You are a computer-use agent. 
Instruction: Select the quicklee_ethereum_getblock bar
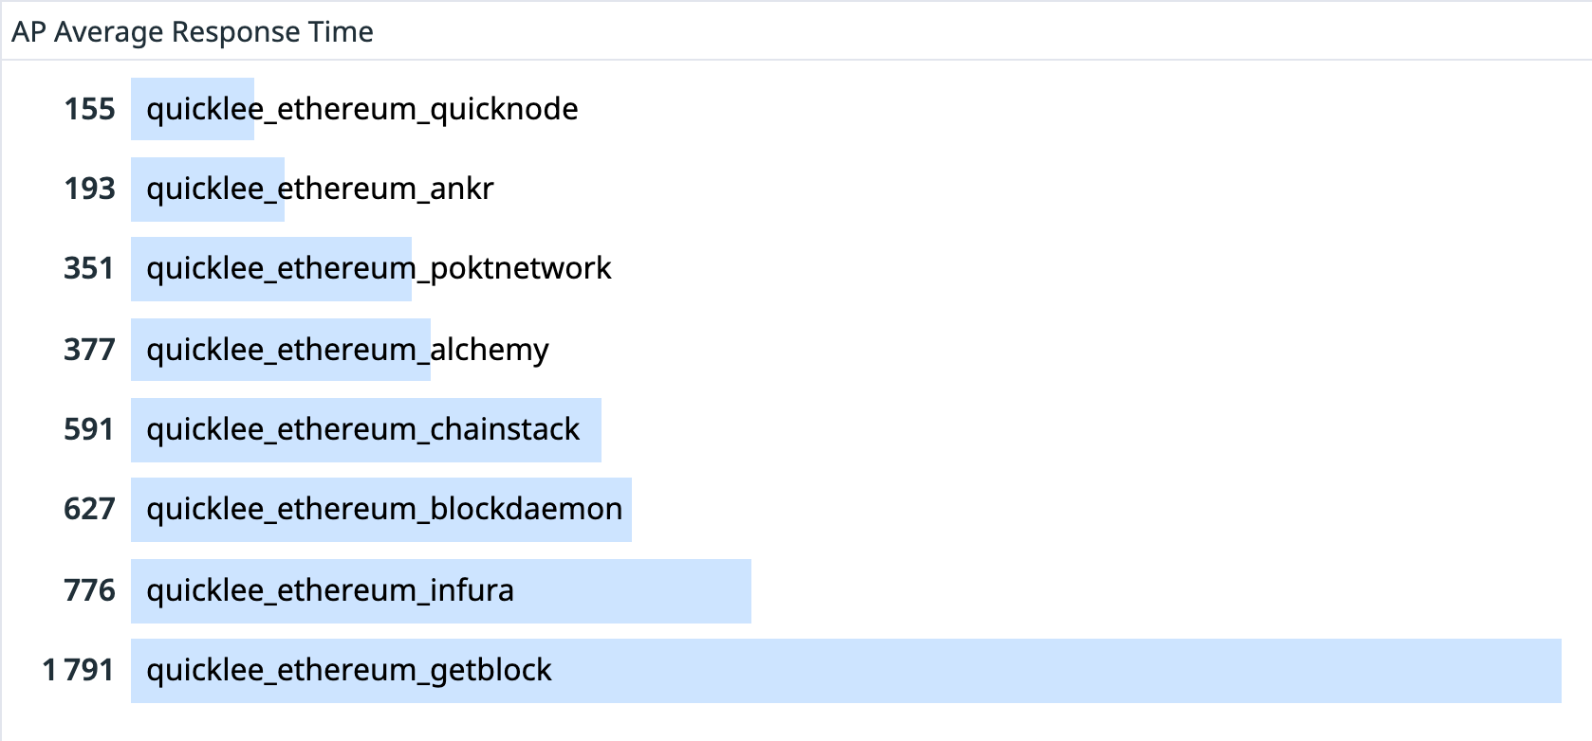tap(846, 671)
